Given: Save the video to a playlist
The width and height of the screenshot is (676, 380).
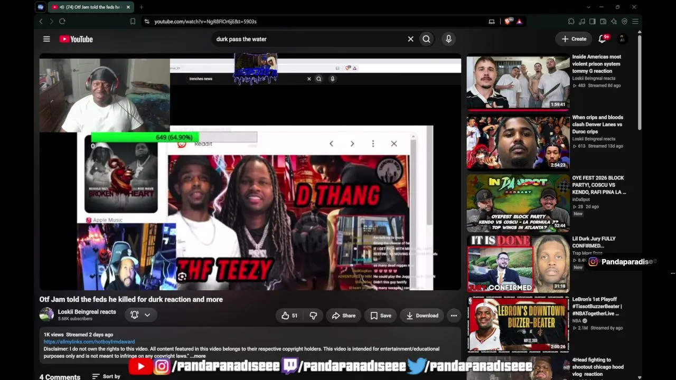Looking at the screenshot, I should click(381, 316).
